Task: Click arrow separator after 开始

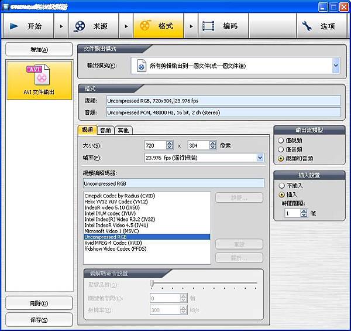Action: (61, 26)
